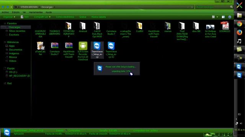Viewport: 245px width, 137px height.
Task: Click the help question mark icon in the toolbar
Action: coord(230,17)
